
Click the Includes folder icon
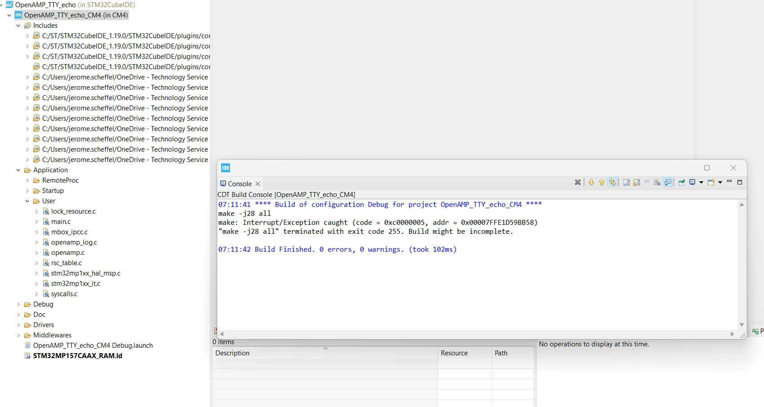coord(27,26)
